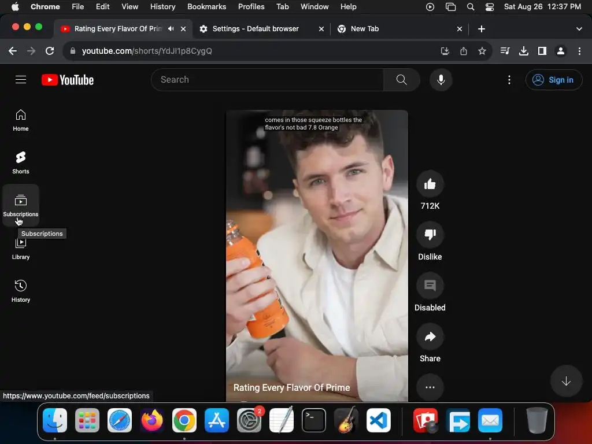Open the Edit menu
592x444 pixels.
click(103, 7)
